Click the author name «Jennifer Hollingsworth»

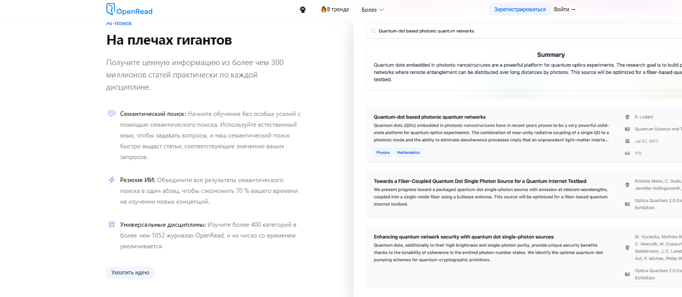(658, 188)
